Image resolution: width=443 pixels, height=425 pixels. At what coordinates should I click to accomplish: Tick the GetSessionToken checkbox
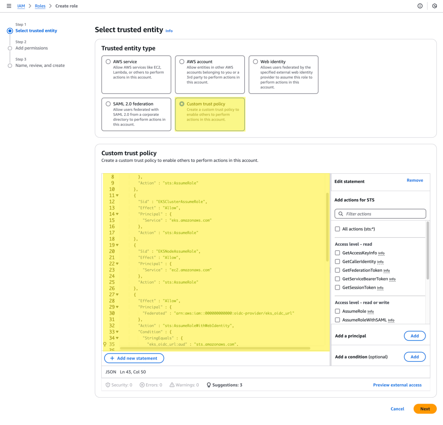point(337,287)
